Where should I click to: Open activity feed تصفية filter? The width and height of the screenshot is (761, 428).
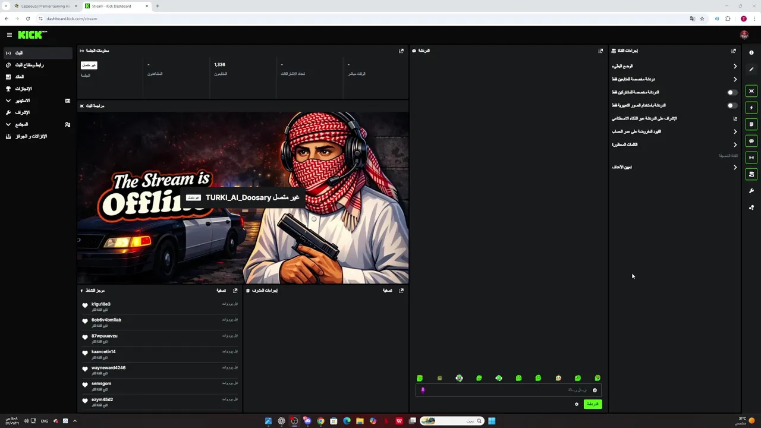pos(221,291)
